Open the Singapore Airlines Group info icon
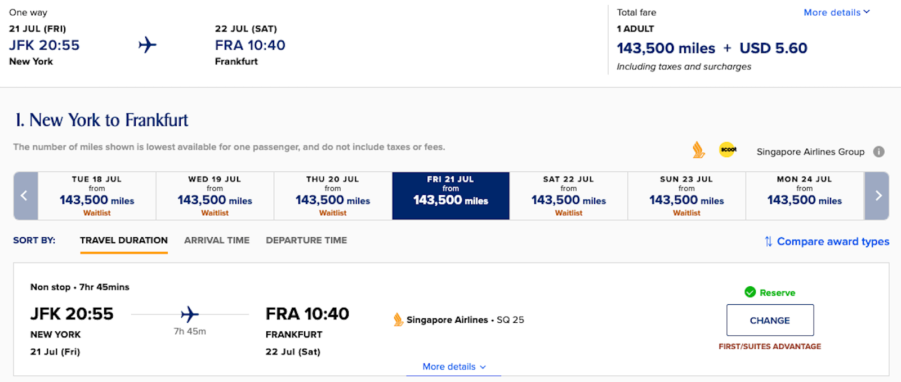This screenshot has height=382, width=901. (878, 152)
